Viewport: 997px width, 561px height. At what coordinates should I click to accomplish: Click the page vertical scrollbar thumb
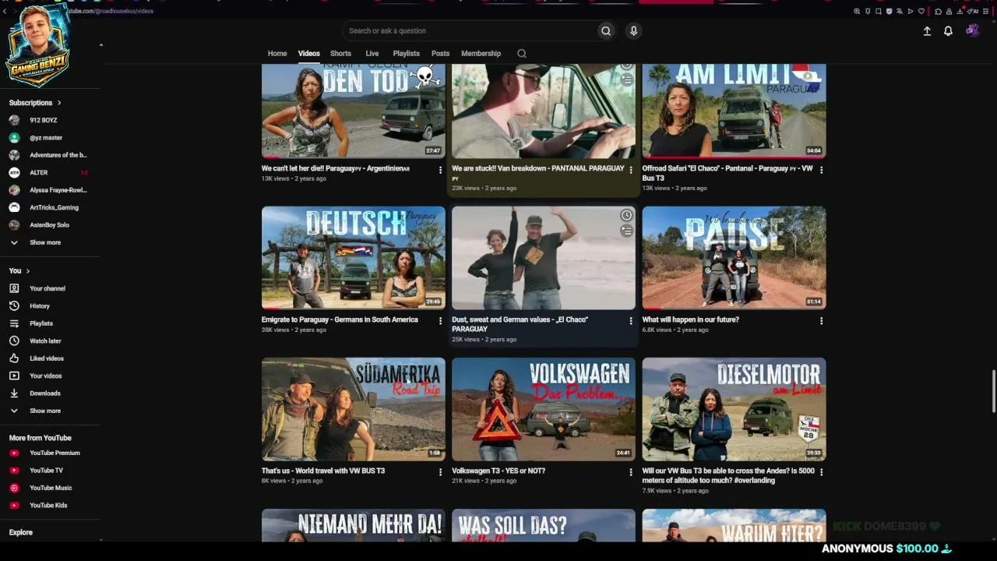(x=993, y=392)
